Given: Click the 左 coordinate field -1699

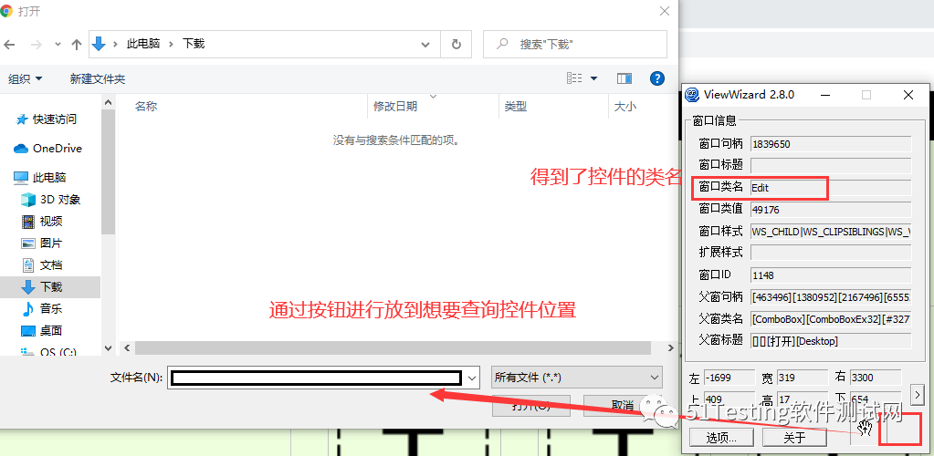Looking at the screenshot, I should [729, 378].
